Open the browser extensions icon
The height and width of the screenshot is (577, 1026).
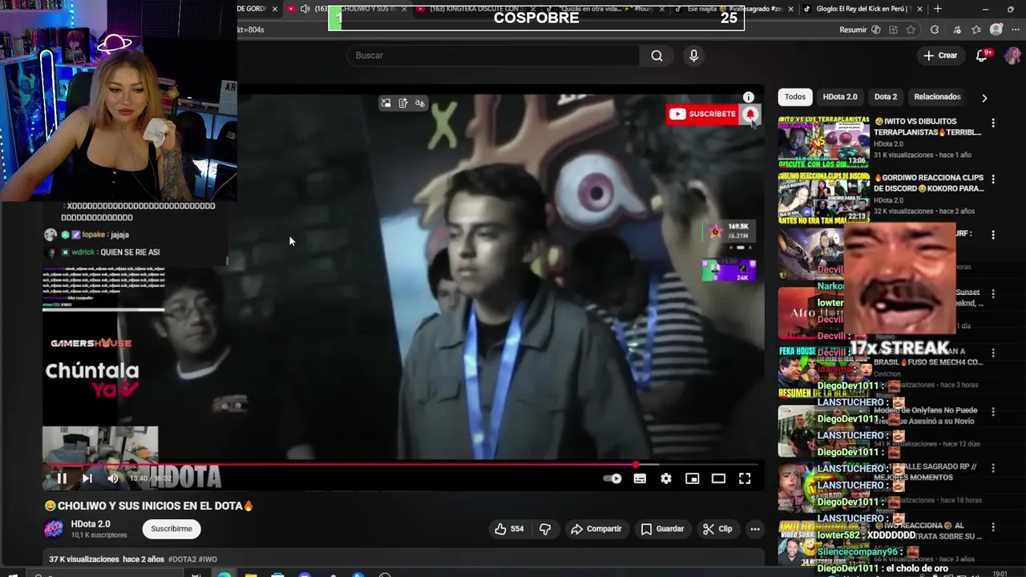click(x=935, y=30)
